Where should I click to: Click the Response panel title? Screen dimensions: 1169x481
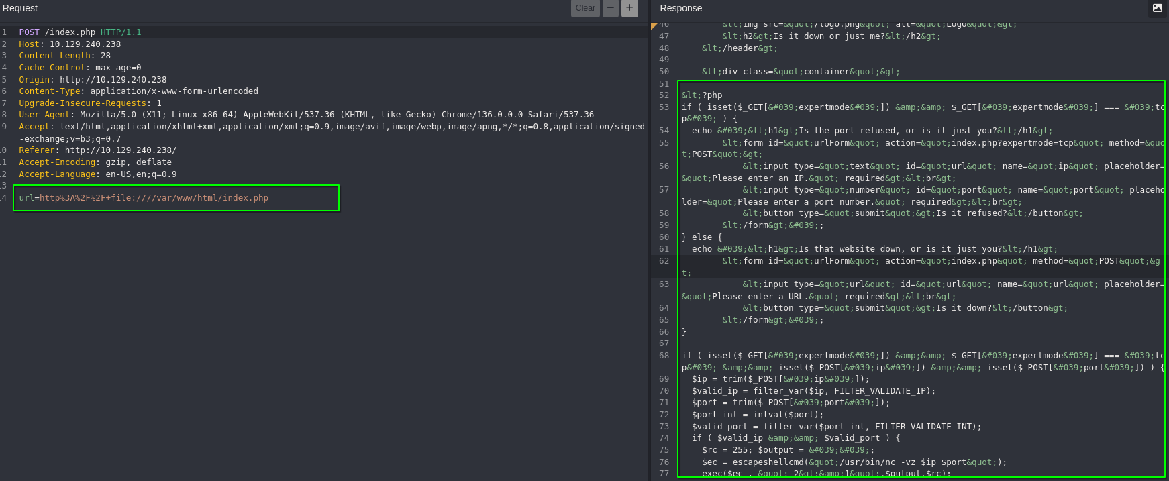[x=680, y=8]
